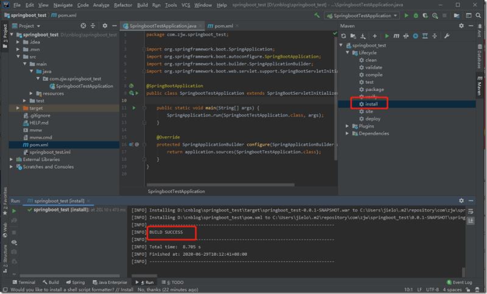Select the install lifecycle goal in Maven
The height and width of the screenshot is (294, 487).
pyautogui.click(x=371, y=104)
